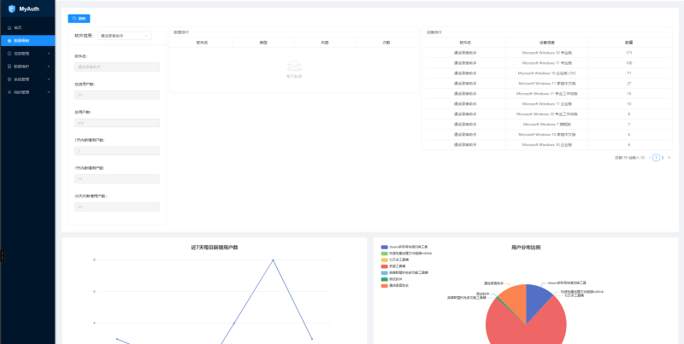This screenshot has width=684, height=344.
Task: Click the blue refresh button
Action: coord(79,19)
